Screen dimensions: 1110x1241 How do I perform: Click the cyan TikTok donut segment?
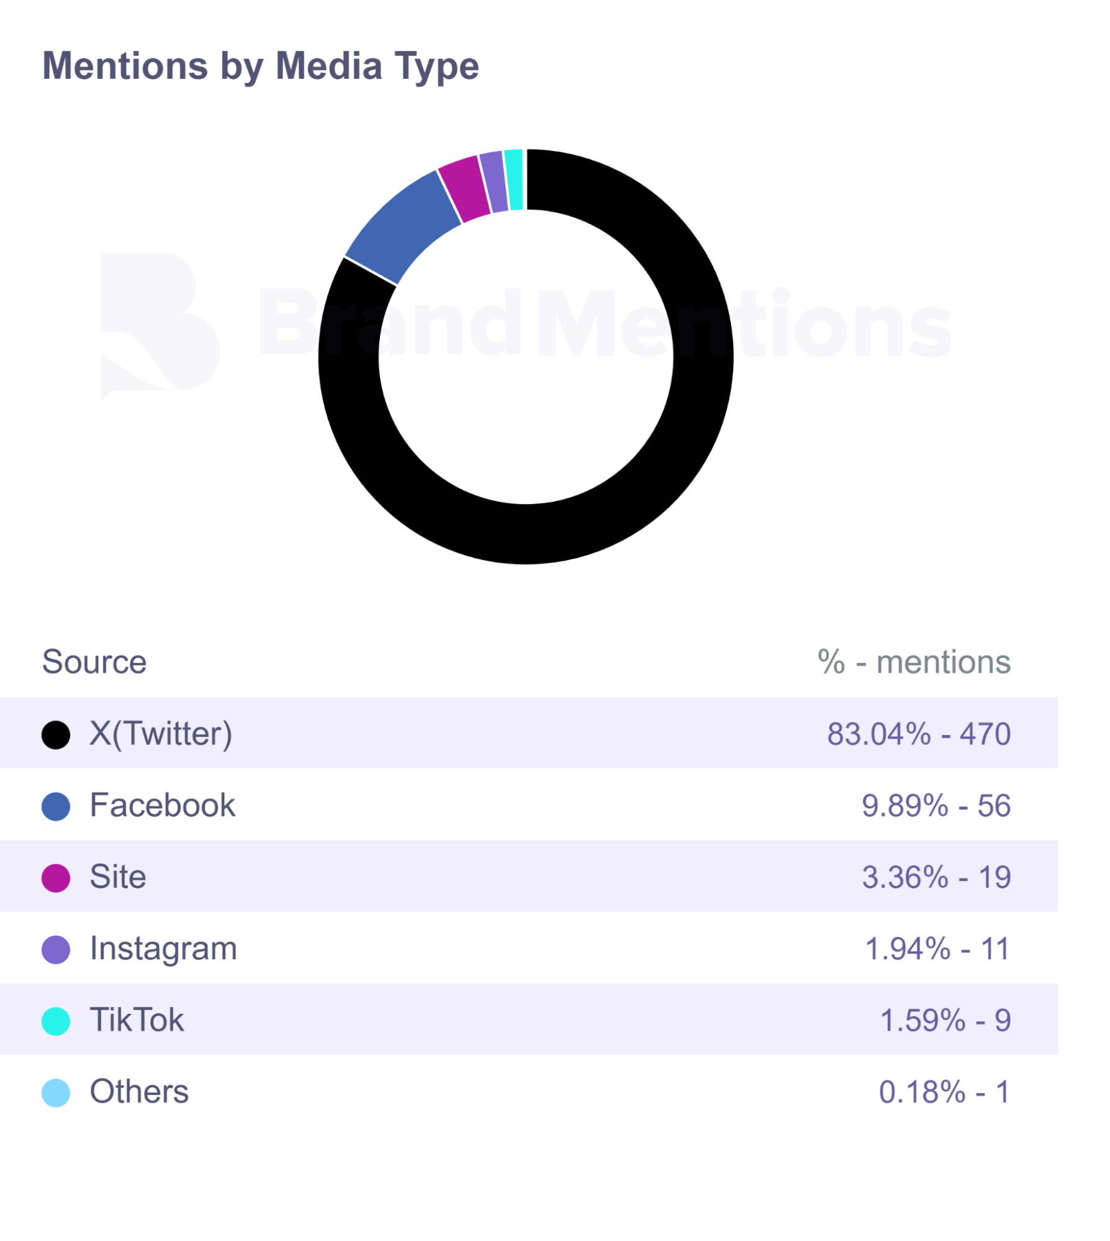pos(514,180)
